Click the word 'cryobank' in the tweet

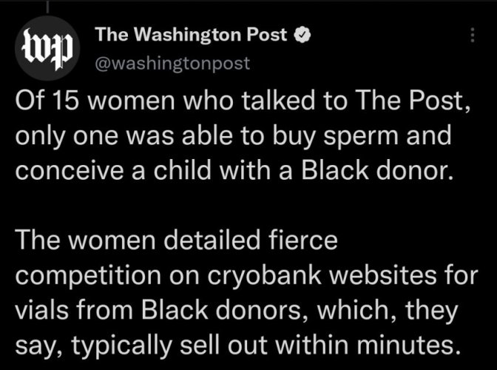264,275
